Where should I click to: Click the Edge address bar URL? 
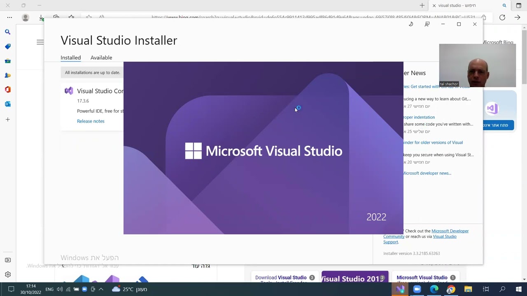point(313,17)
